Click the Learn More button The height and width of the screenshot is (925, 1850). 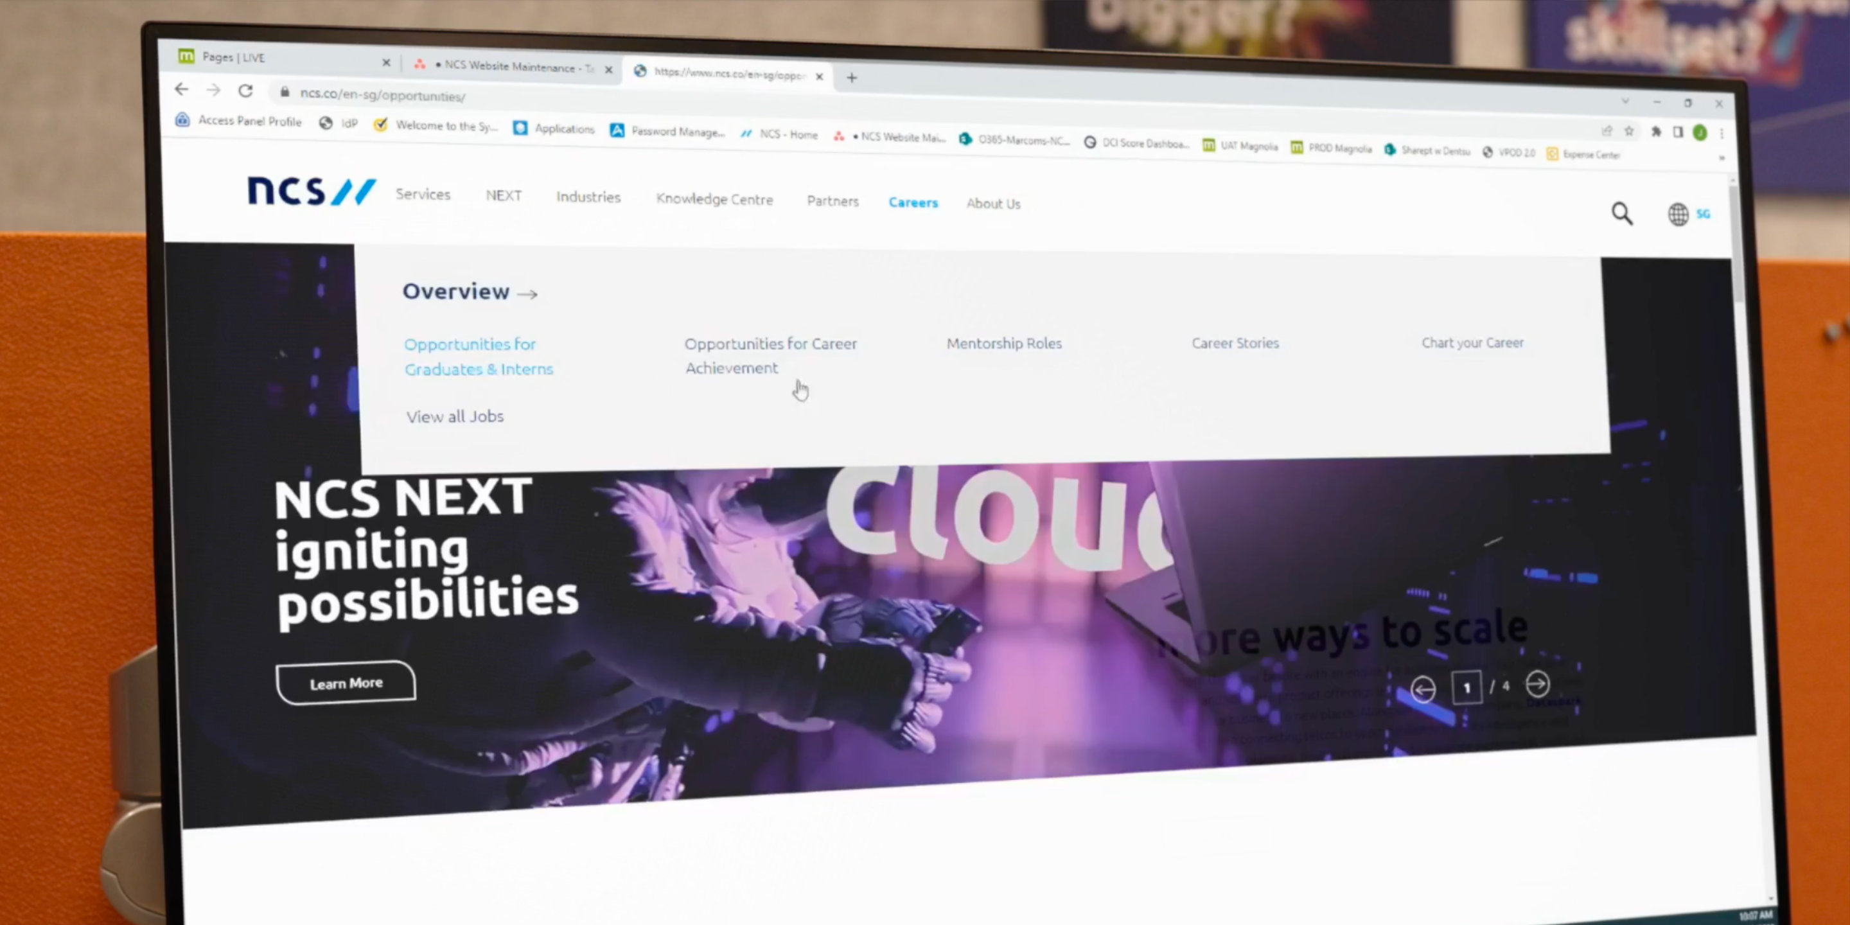[346, 683]
